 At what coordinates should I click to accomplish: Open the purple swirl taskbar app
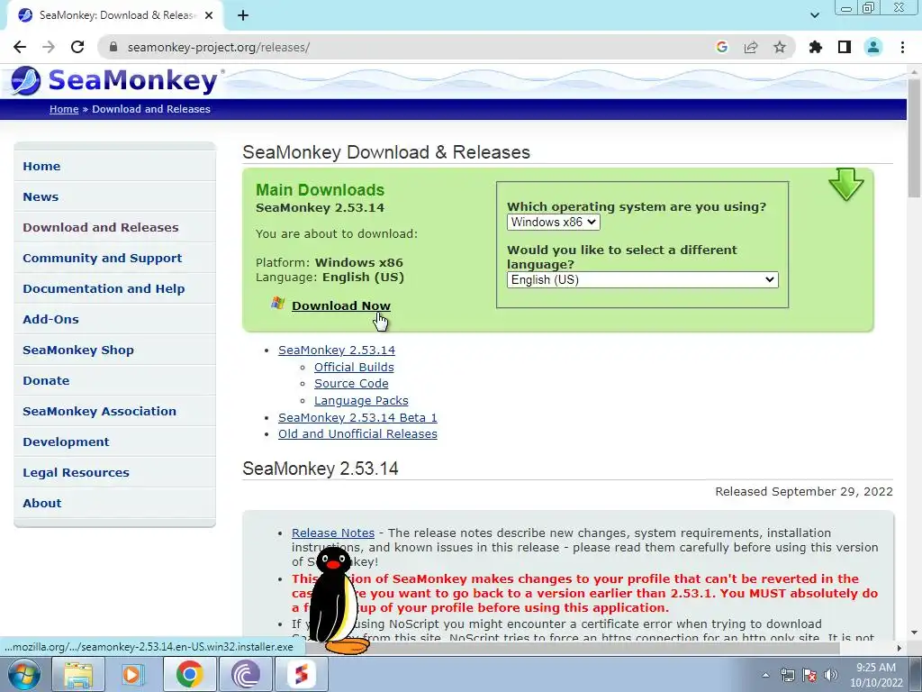click(245, 674)
